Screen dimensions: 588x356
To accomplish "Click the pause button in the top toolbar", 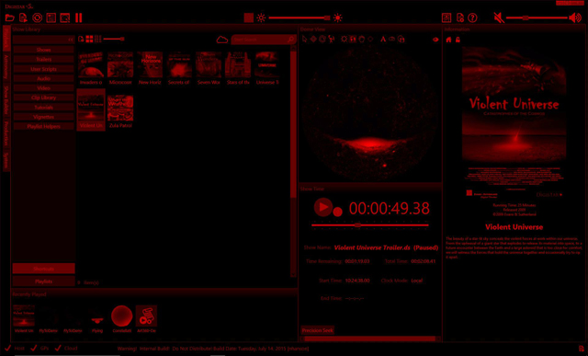I will [x=78, y=17].
